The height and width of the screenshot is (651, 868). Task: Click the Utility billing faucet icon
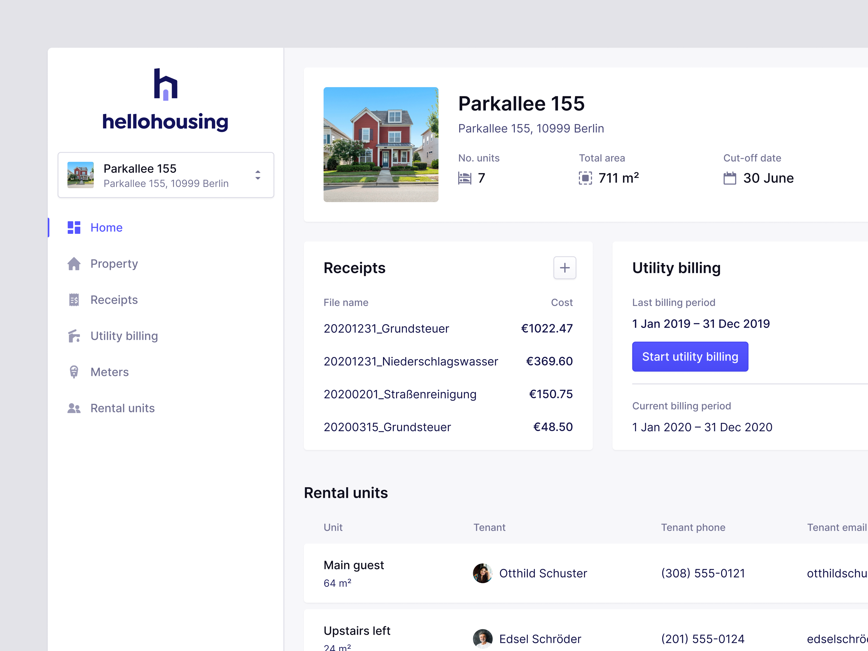[x=74, y=336]
